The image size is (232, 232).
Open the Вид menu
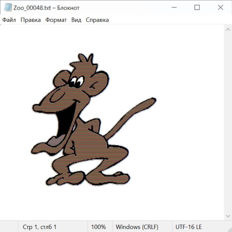pyautogui.click(x=76, y=20)
